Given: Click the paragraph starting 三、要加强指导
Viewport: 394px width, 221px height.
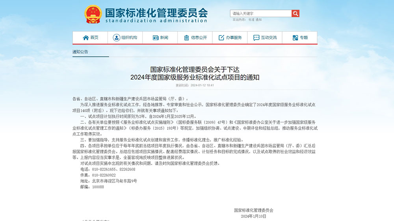Looking at the screenshot, I should point(162,140).
